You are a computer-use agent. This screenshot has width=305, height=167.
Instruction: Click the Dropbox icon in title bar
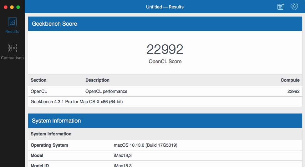[294, 7]
